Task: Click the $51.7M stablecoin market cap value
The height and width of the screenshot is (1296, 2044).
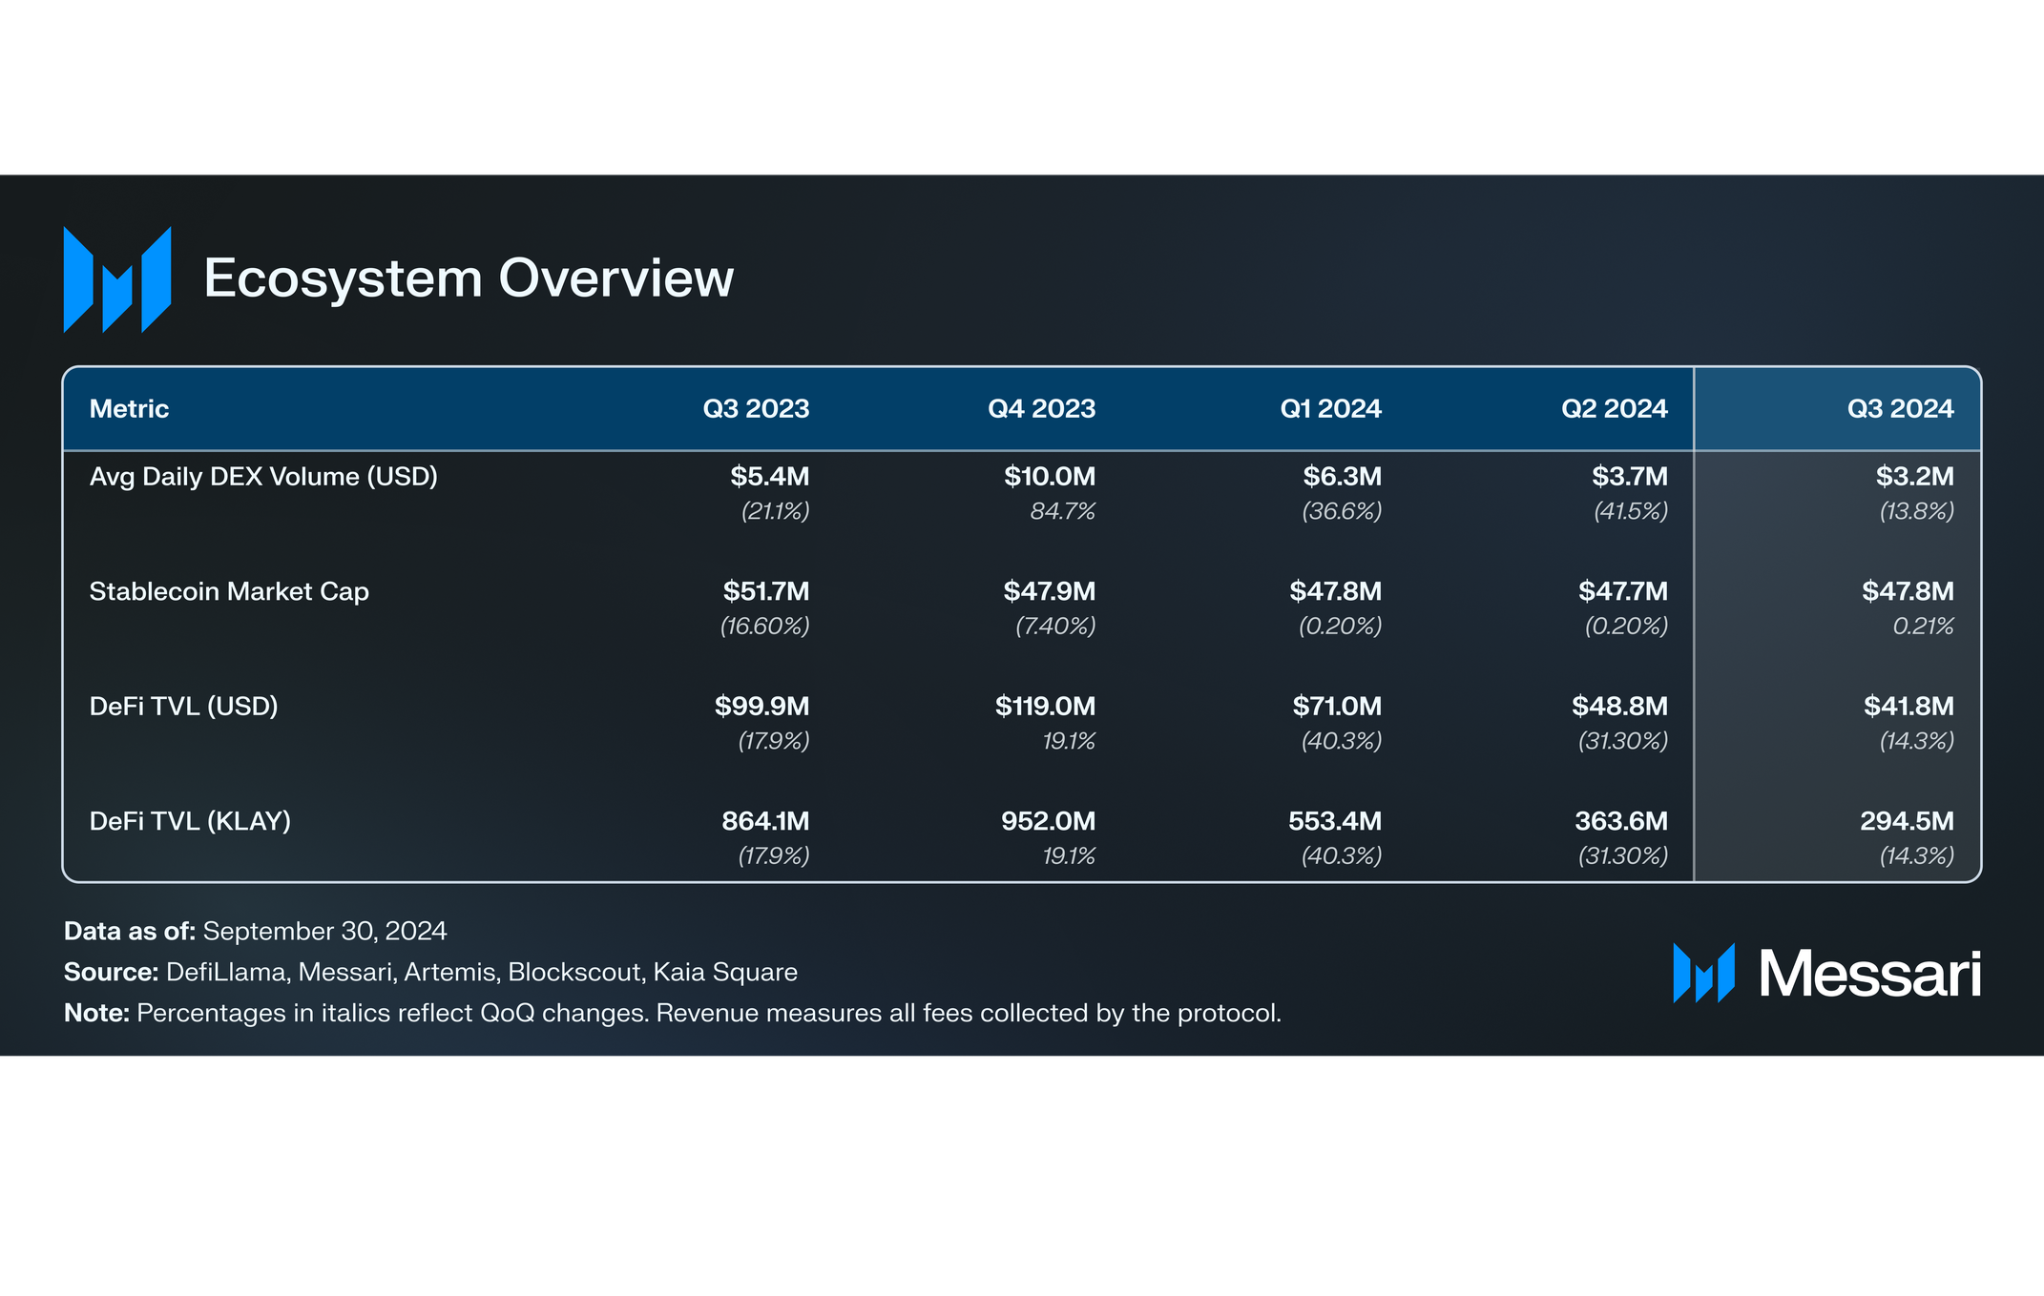Action: [x=765, y=591]
